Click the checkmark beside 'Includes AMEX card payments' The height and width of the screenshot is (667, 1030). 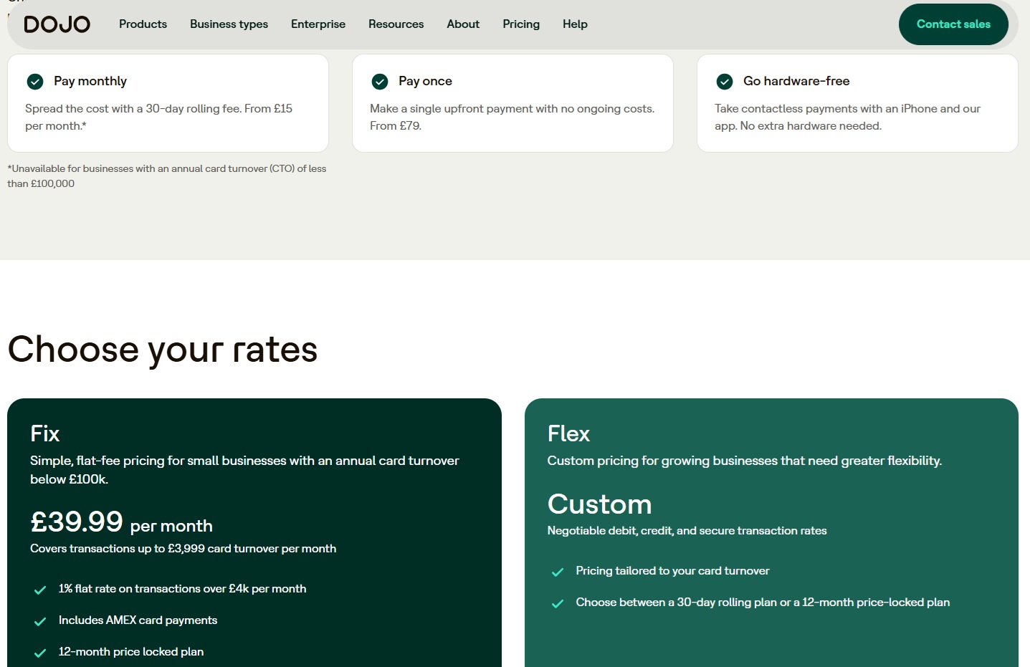click(40, 620)
